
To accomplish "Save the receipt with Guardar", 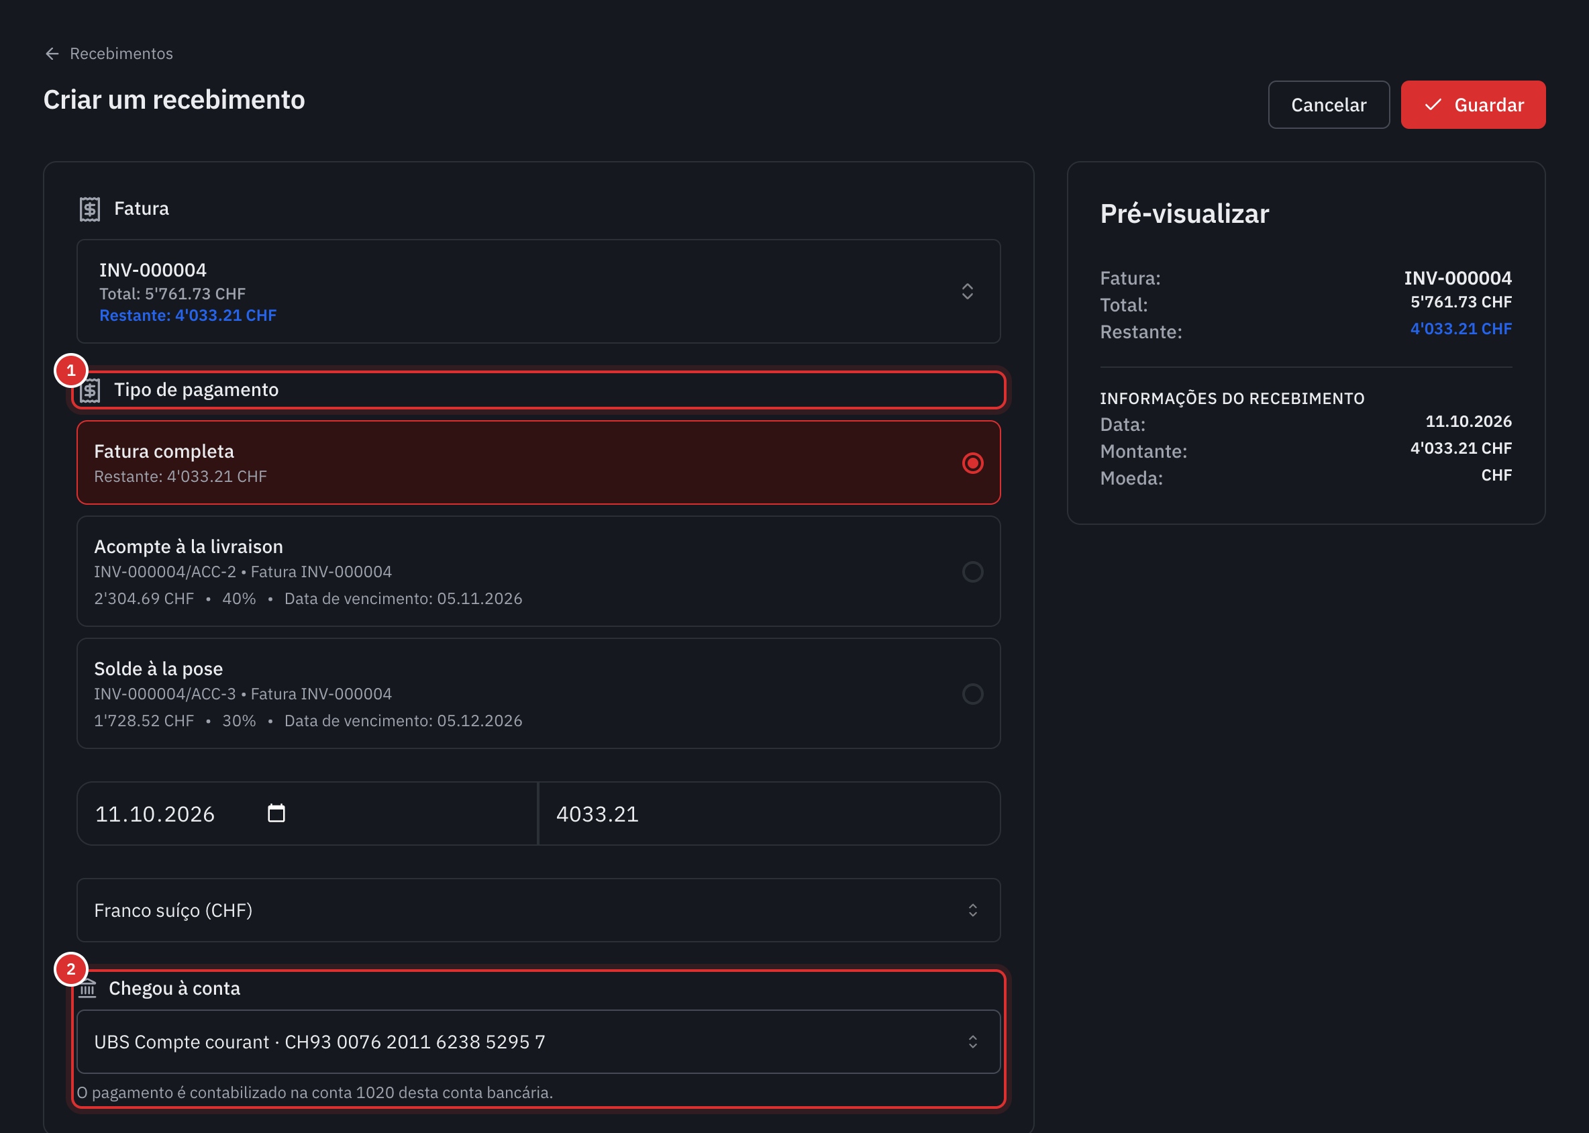I will coord(1472,105).
